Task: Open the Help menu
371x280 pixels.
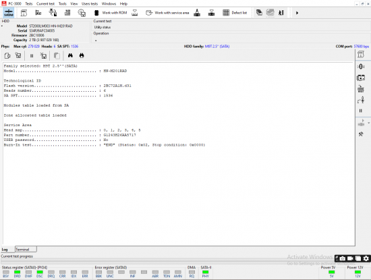Action: coord(123,4)
